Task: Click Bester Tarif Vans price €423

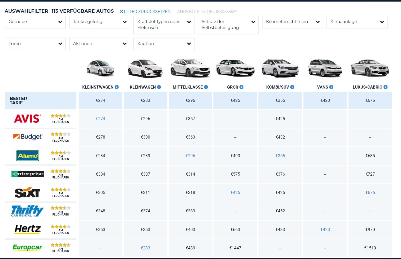Action: click(325, 100)
